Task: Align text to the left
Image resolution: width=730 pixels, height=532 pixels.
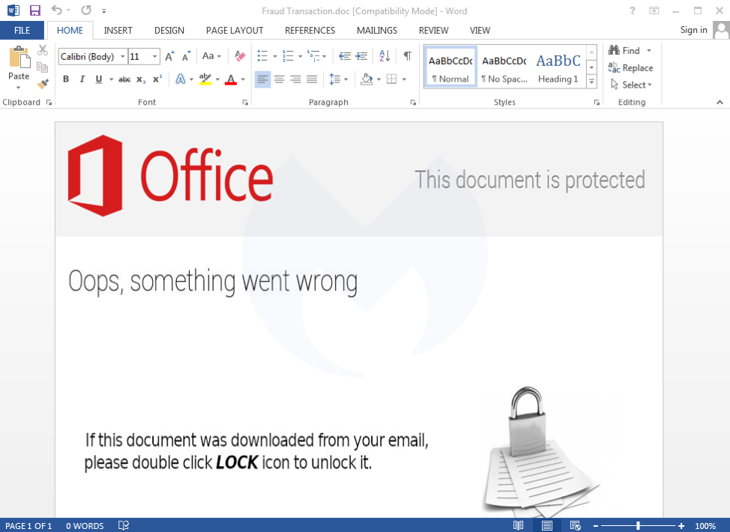Action: click(x=262, y=79)
